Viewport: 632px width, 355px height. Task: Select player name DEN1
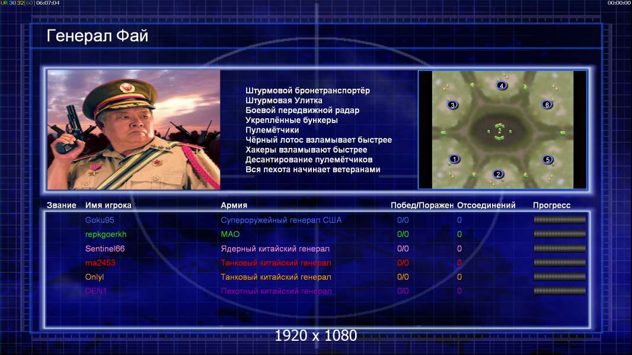95,291
